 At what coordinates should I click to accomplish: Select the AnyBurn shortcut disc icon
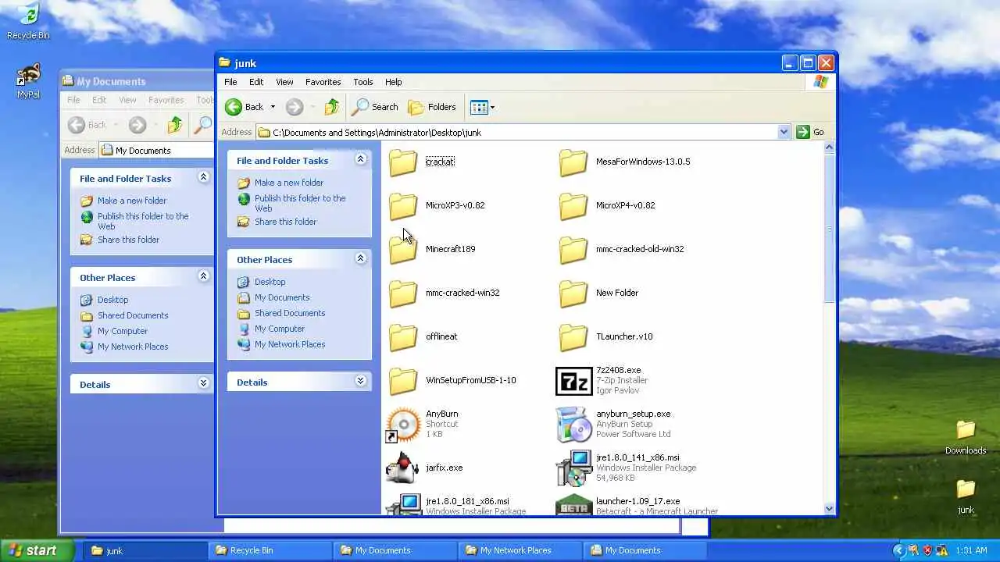pos(403,425)
